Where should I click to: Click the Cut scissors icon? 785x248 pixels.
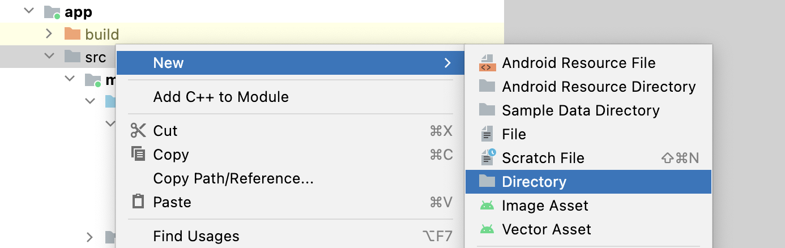click(138, 131)
